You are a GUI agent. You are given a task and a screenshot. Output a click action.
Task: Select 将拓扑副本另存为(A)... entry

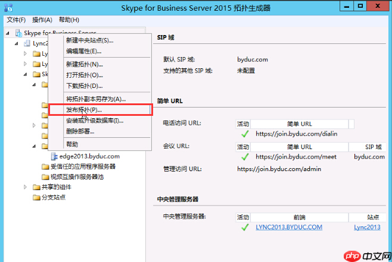point(96,99)
